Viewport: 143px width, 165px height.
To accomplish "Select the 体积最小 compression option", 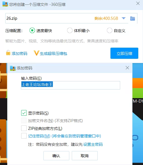I will coord(70,30).
